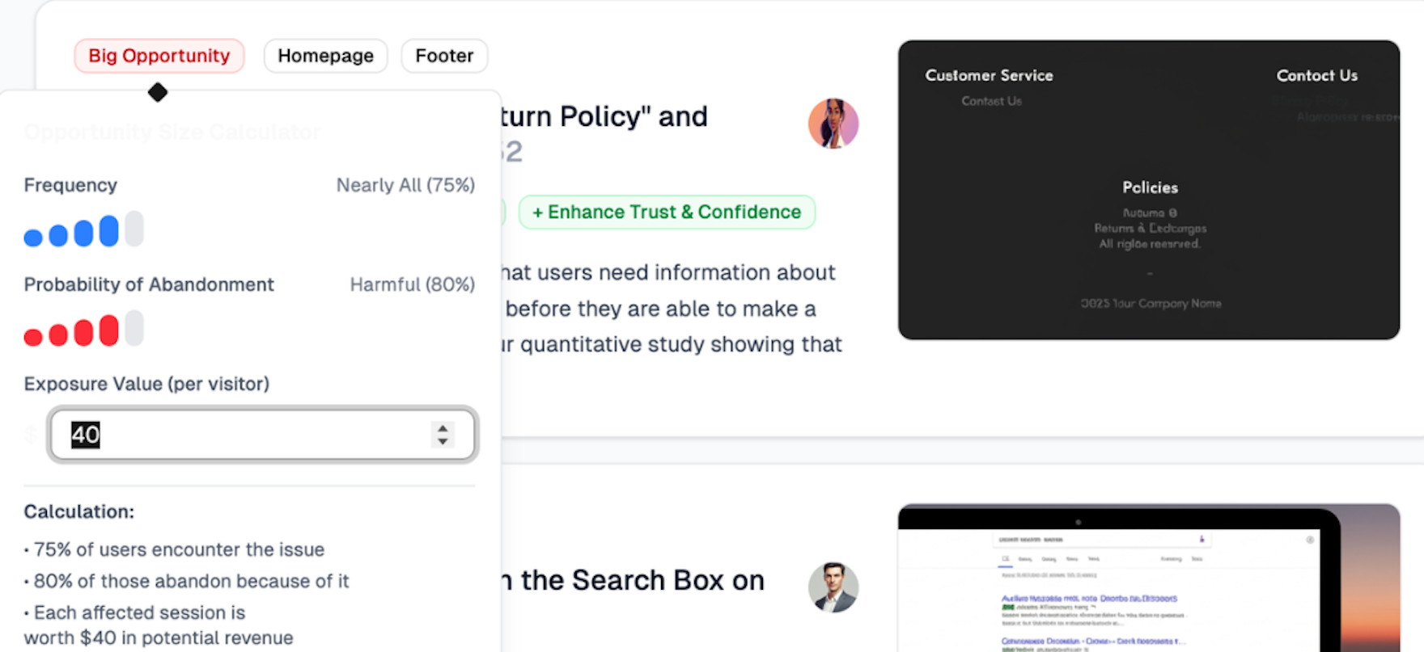1424x652 pixels.
Task: Select the Homepage tag
Action: [325, 56]
